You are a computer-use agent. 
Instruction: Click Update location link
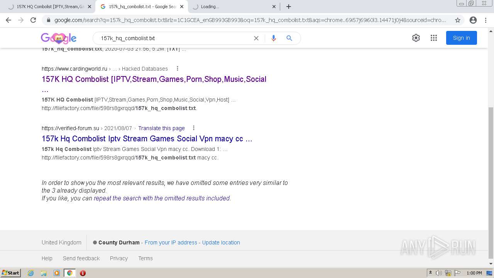coord(221,242)
